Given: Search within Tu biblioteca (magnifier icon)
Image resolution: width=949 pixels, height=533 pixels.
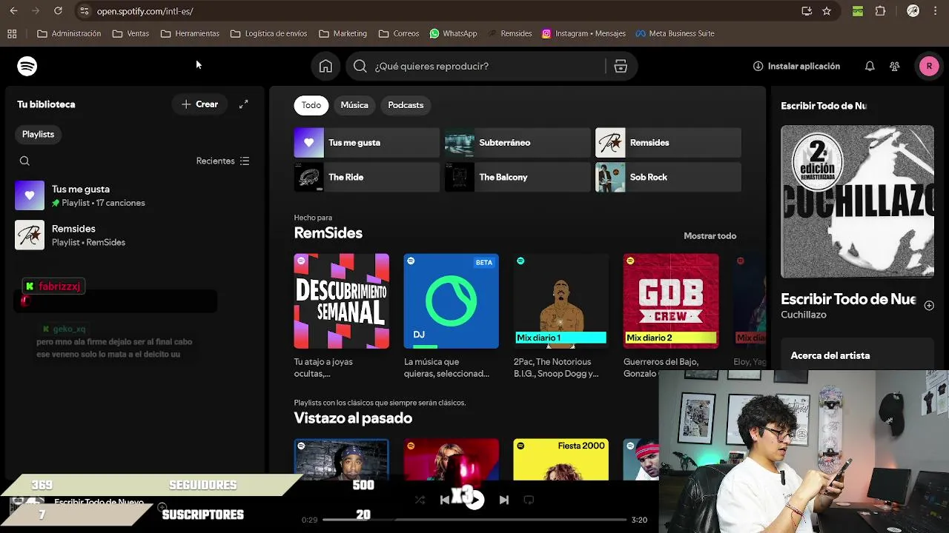Looking at the screenshot, I should coord(24,161).
